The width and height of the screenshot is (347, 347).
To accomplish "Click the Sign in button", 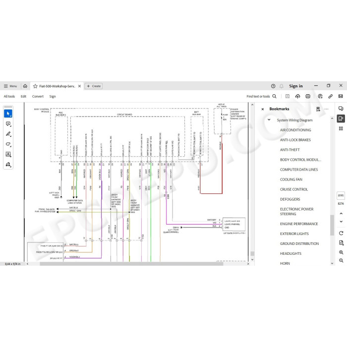I will (x=295, y=86).
